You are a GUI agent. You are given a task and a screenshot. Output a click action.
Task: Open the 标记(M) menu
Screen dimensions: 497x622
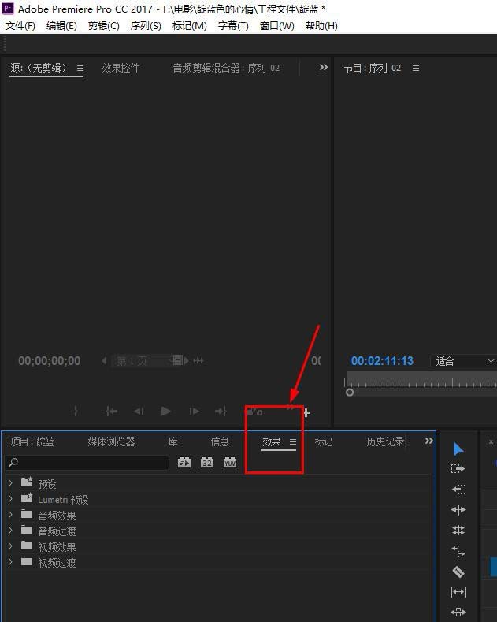190,26
